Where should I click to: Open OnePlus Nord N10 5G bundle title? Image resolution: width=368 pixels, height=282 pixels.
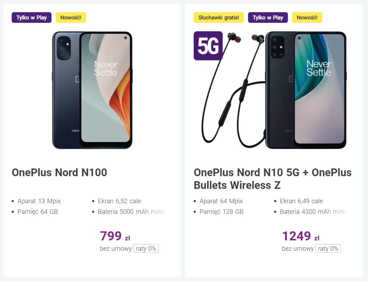(272, 179)
